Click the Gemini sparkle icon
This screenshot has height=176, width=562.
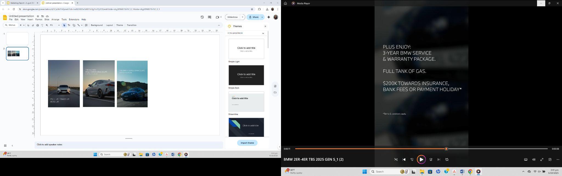point(269,17)
